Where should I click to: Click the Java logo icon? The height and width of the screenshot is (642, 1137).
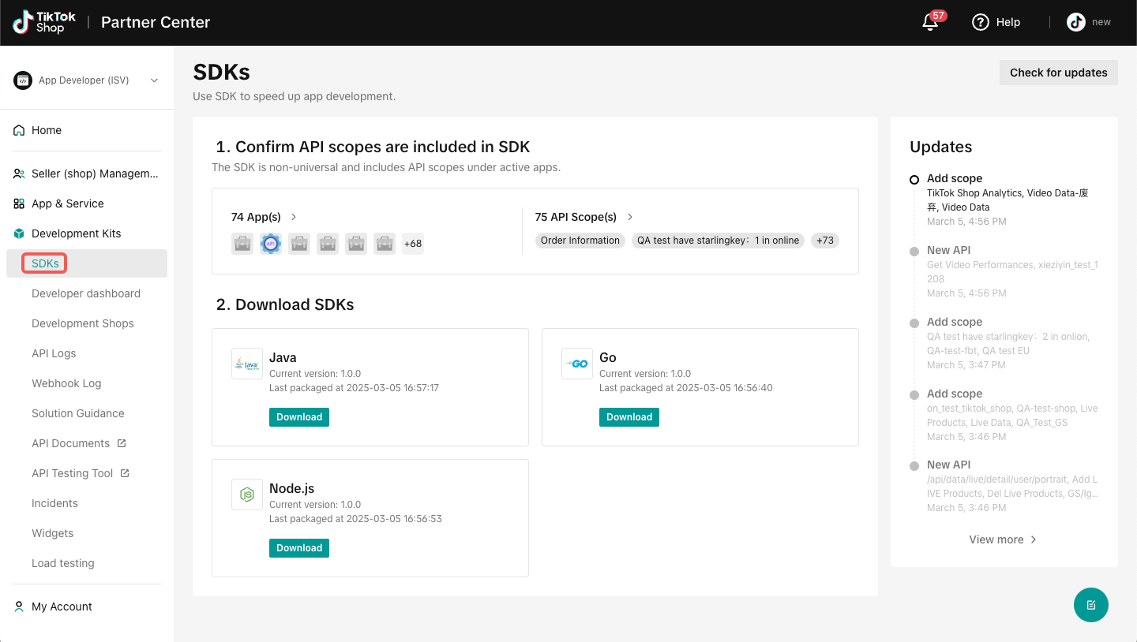pos(247,364)
